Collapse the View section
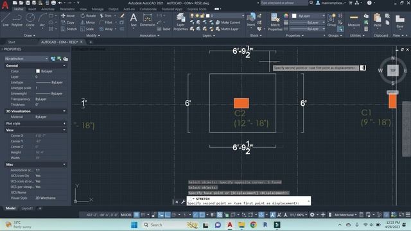 click(x=64, y=130)
